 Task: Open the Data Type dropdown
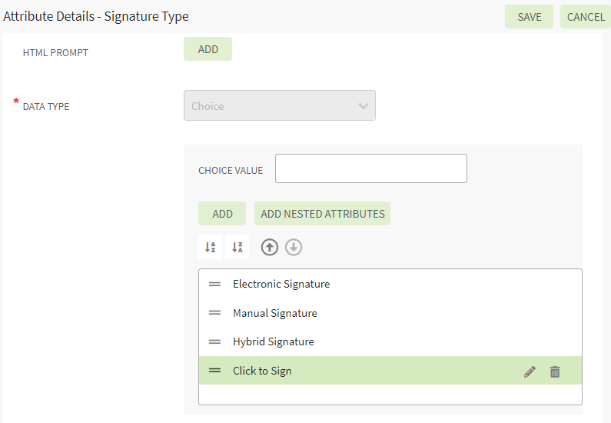[280, 106]
